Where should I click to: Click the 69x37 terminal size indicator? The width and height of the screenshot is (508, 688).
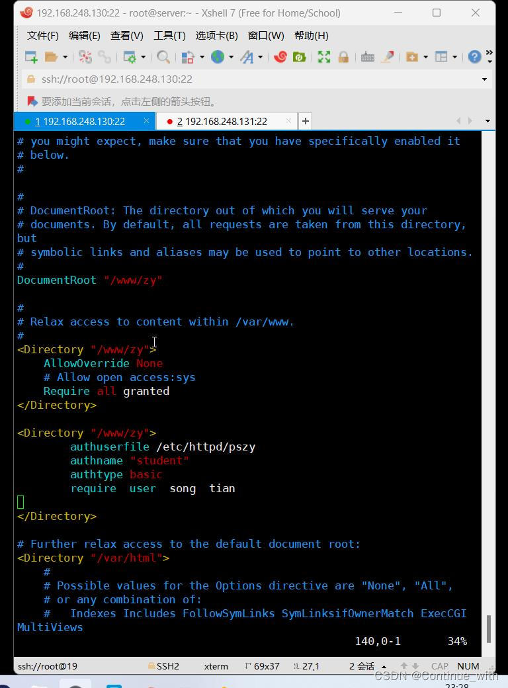262,666
